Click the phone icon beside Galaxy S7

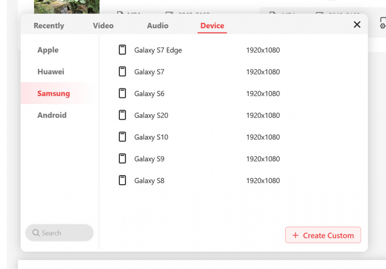tap(122, 72)
